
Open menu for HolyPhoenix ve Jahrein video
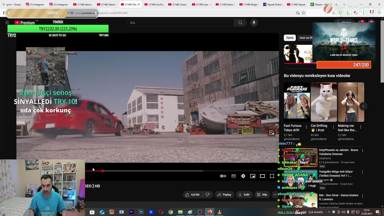tap(362, 151)
